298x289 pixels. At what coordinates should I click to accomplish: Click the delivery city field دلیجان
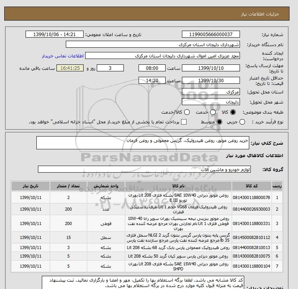coord(211,102)
